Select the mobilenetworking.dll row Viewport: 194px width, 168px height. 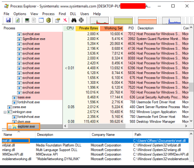[95, 159]
